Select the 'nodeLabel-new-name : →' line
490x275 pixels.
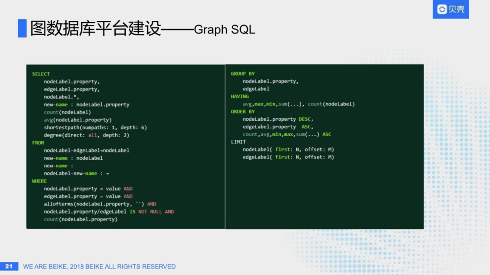click(76, 174)
